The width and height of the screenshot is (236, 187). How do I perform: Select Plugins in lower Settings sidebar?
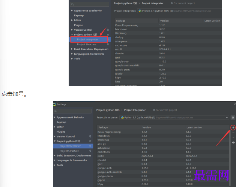[x=61, y=132]
